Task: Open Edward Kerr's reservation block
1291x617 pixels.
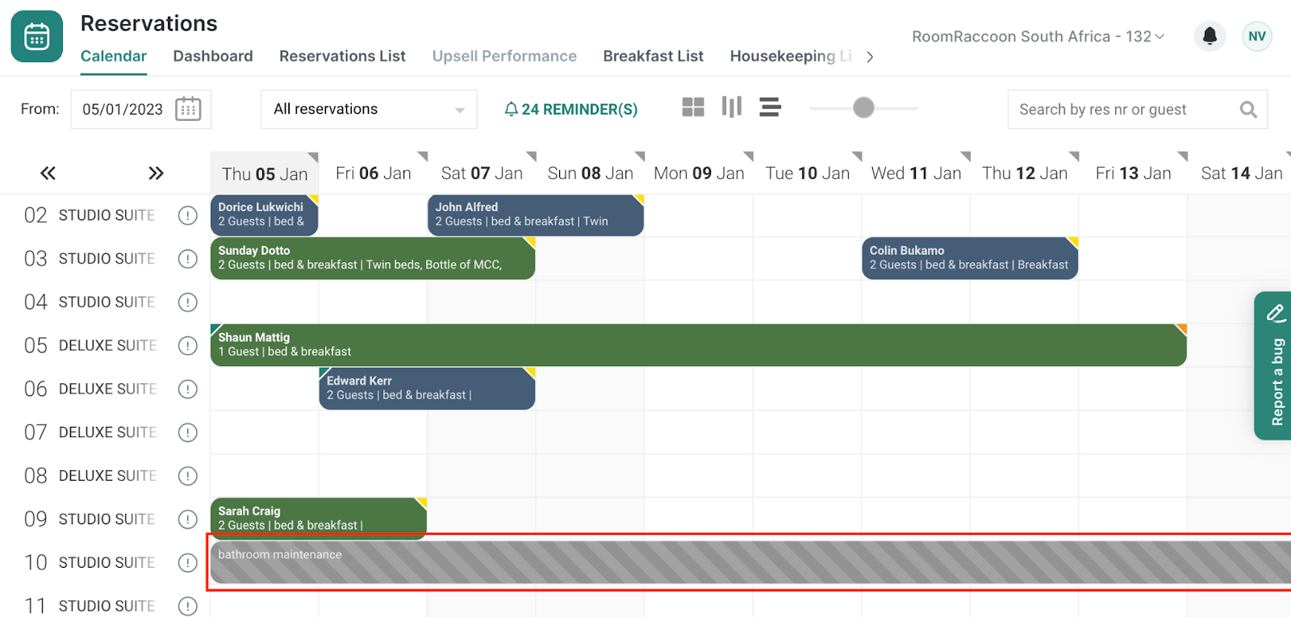Action: (x=427, y=389)
